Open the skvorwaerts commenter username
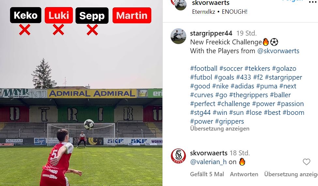Screen dimensions: 318x186 click(x=209, y=153)
